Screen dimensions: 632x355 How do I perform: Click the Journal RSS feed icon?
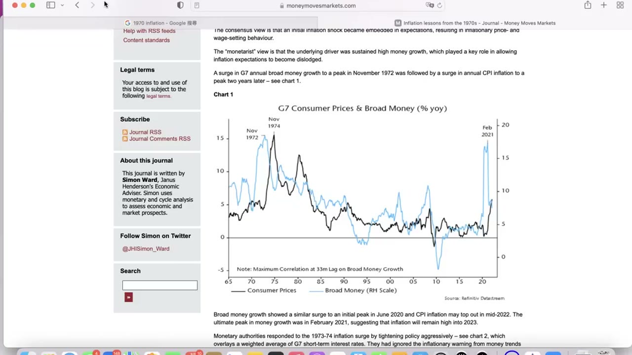point(125,132)
